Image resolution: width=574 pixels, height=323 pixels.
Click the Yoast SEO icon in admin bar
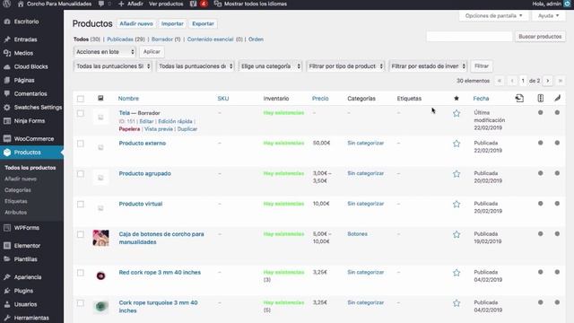[x=194, y=4]
